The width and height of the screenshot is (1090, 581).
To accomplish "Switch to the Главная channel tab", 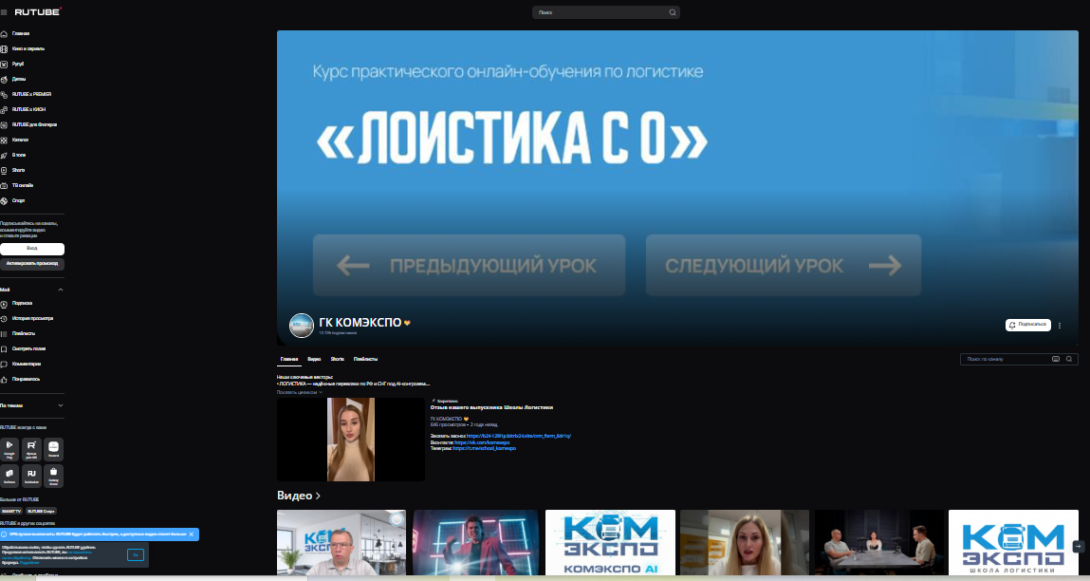I will [x=289, y=359].
